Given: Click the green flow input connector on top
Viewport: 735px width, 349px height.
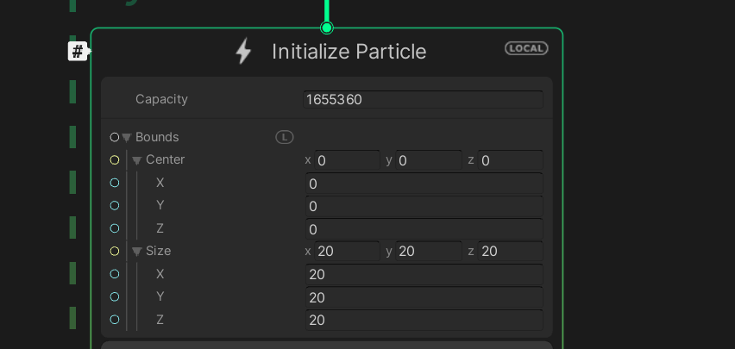Looking at the screenshot, I should [326, 28].
